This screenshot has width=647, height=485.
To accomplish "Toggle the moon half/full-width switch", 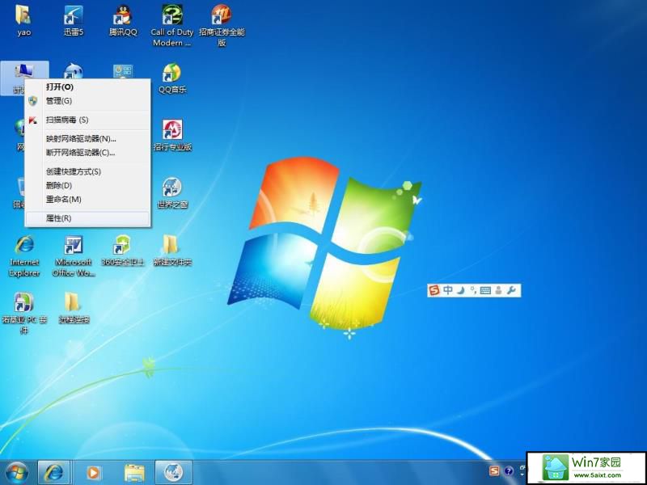I will (x=460, y=290).
